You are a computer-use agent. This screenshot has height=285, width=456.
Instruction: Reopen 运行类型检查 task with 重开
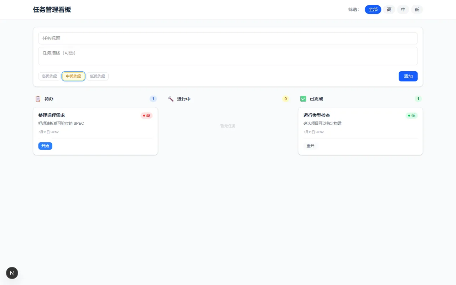[310, 146]
